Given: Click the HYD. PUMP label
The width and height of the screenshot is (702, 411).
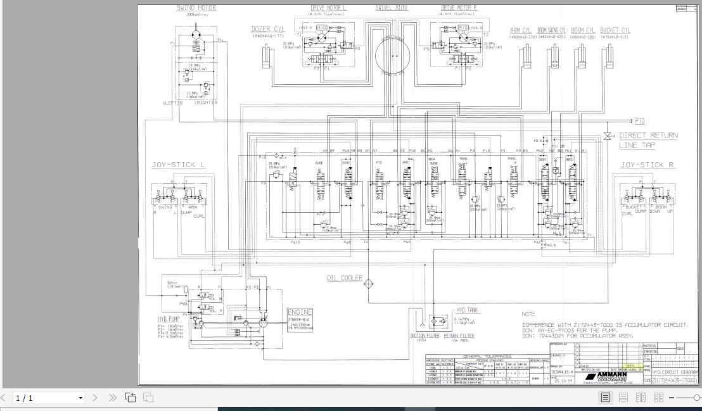Looking at the screenshot, I should (x=169, y=319).
